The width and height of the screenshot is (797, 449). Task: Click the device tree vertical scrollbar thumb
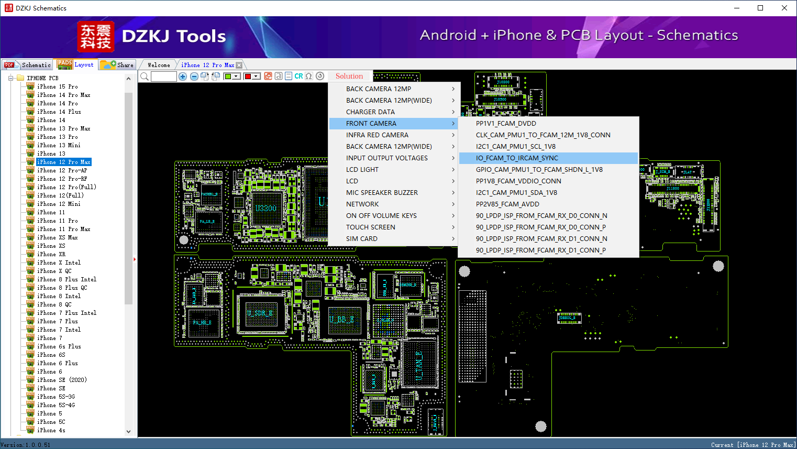[x=129, y=198]
